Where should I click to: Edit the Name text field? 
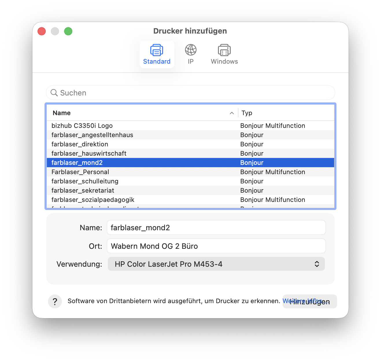[216, 228]
